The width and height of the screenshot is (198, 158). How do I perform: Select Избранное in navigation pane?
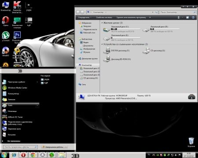[x=85, y=23]
